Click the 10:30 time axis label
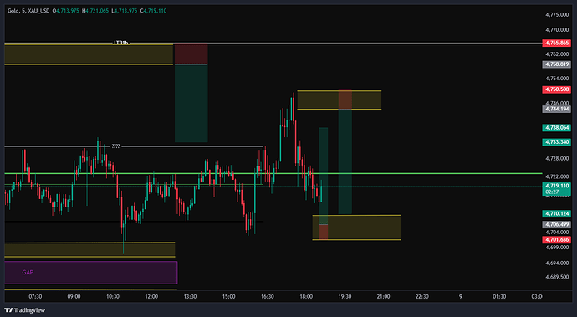The image size is (577, 317). [x=113, y=296]
